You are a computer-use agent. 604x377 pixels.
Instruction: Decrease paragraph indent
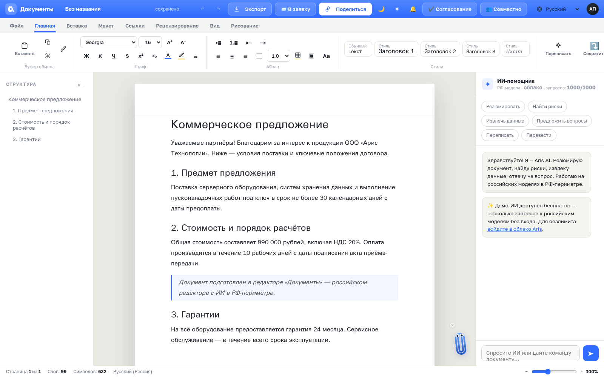tap(249, 43)
